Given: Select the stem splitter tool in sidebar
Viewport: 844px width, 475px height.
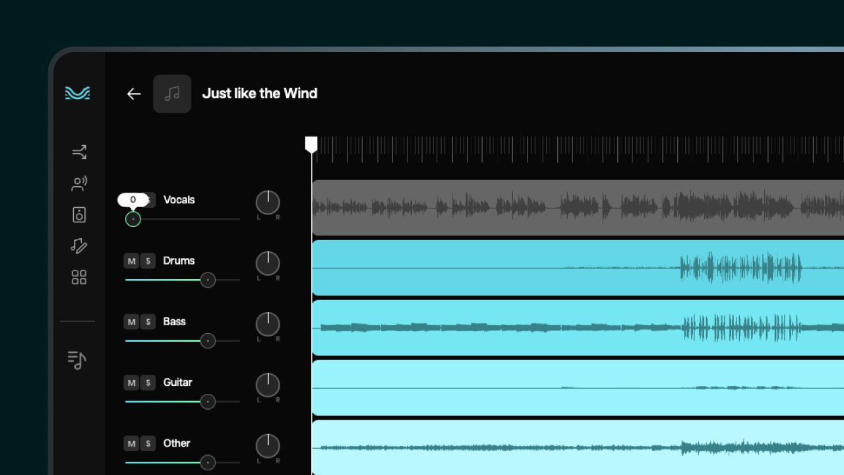Looking at the screenshot, I should pos(78,151).
